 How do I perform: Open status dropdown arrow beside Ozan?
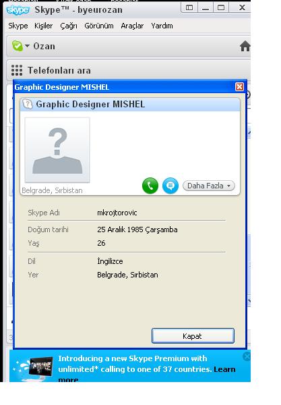click(x=27, y=46)
